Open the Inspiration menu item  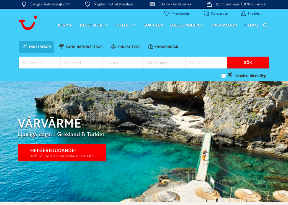tap(224, 25)
